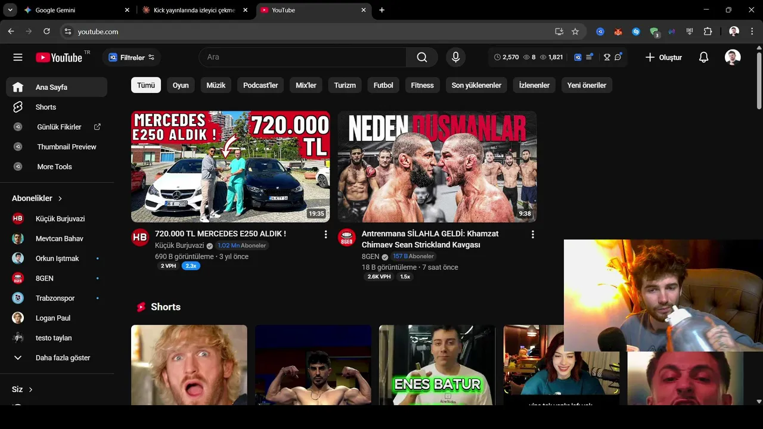This screenshot has height=429, width=763.
Task: Expand the Siz section
Action: 22,389
